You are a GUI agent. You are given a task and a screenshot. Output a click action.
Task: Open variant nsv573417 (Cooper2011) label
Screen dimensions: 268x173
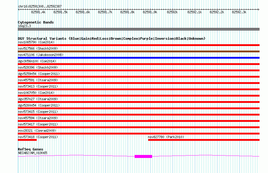tap(38, 124)
